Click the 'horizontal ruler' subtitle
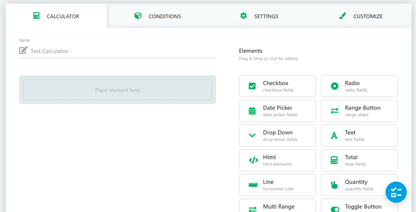Image resolution: width=416 pixels, height=212 pixels. 278,189
